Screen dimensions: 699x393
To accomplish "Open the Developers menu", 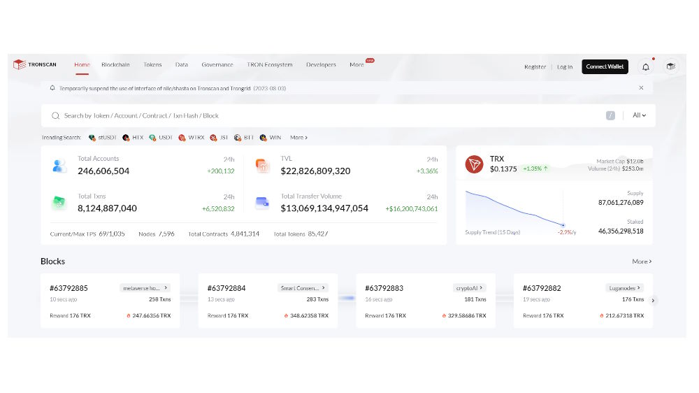I will [321, 65].
